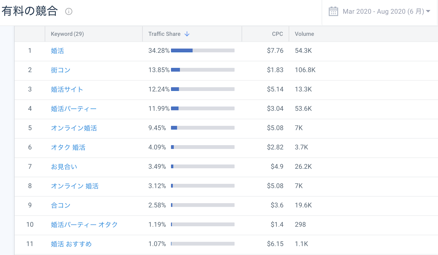Click the 34.28% traffic share bar
Screen dimensions: 438x255
point(203,51)
